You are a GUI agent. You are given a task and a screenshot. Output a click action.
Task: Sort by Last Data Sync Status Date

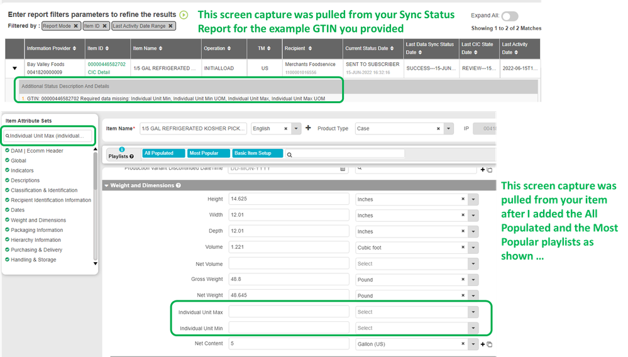click(x=420, y=52)
